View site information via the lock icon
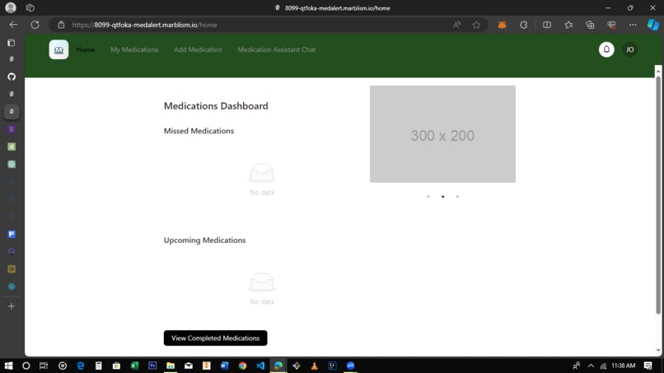 pyautogui.click(x=61, y=25)
